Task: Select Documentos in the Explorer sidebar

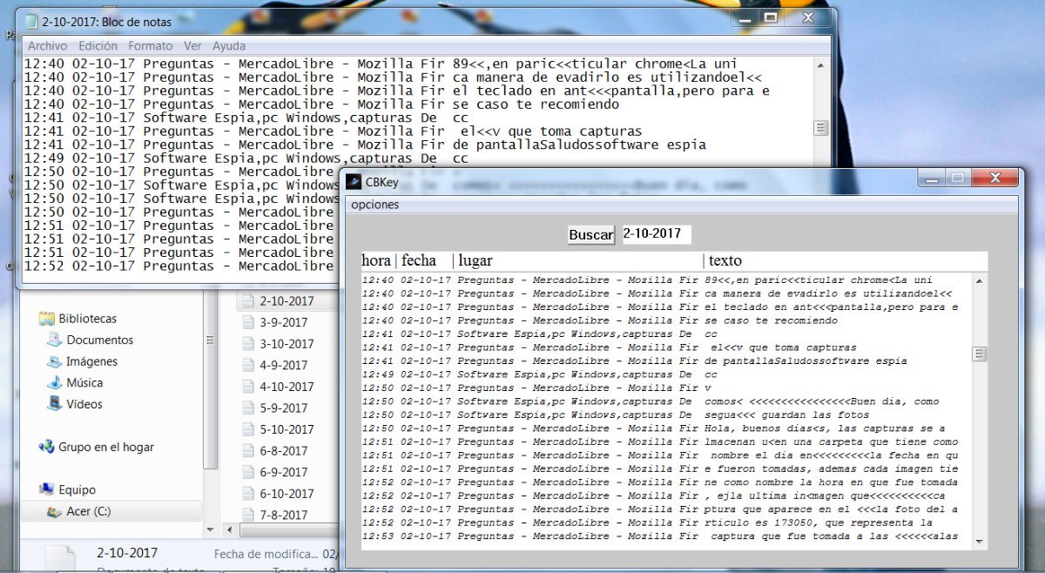Action: [x=100, y=340]
